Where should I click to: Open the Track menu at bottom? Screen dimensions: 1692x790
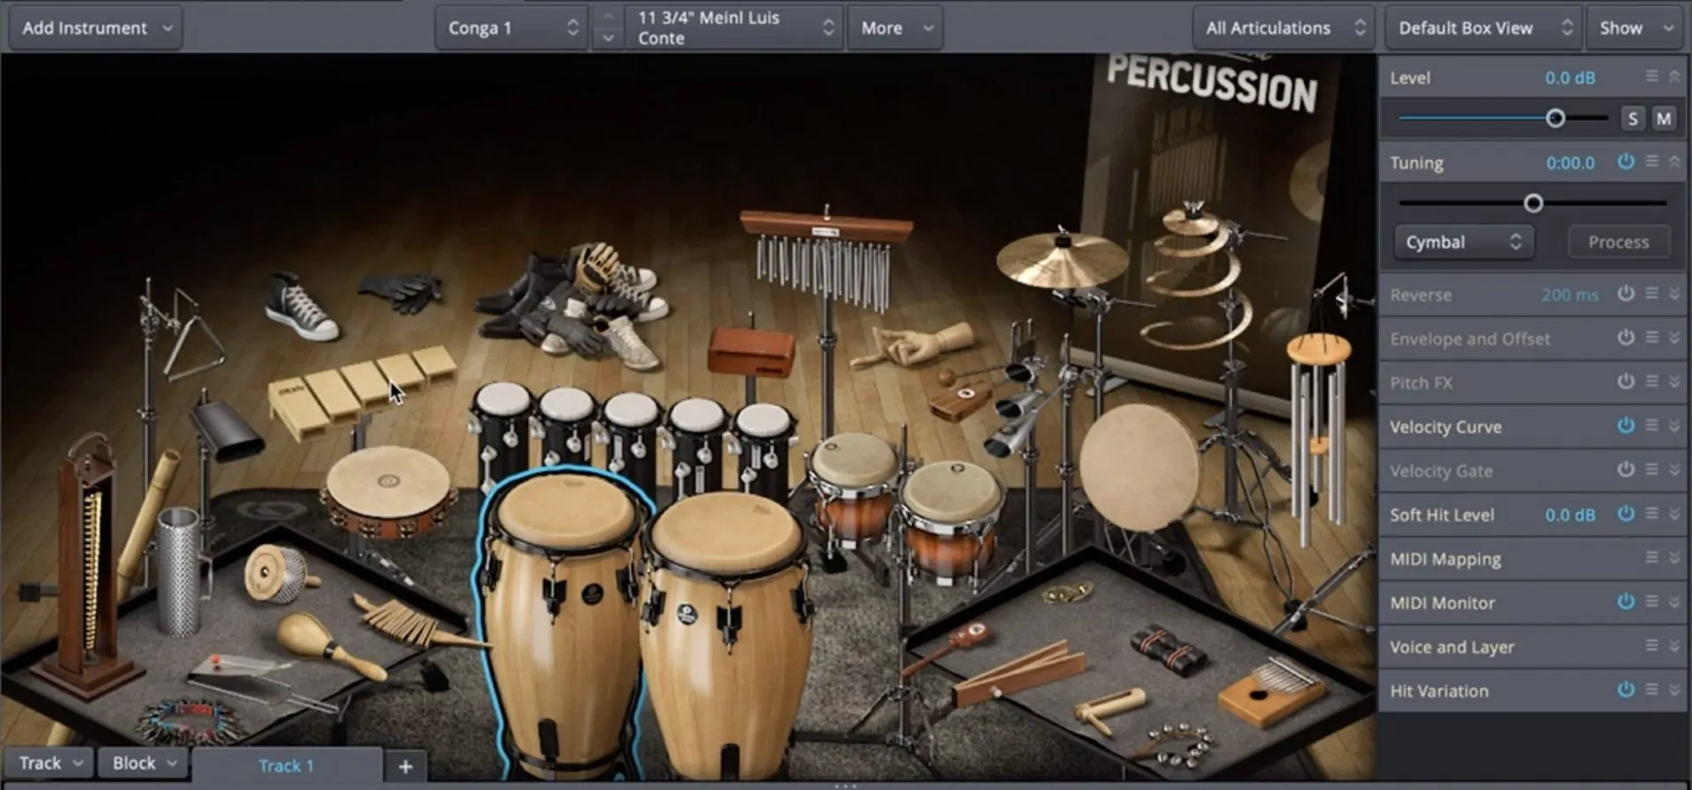coord(50,763)
